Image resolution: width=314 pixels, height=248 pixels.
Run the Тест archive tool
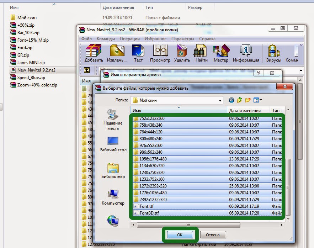coord(138,53)
